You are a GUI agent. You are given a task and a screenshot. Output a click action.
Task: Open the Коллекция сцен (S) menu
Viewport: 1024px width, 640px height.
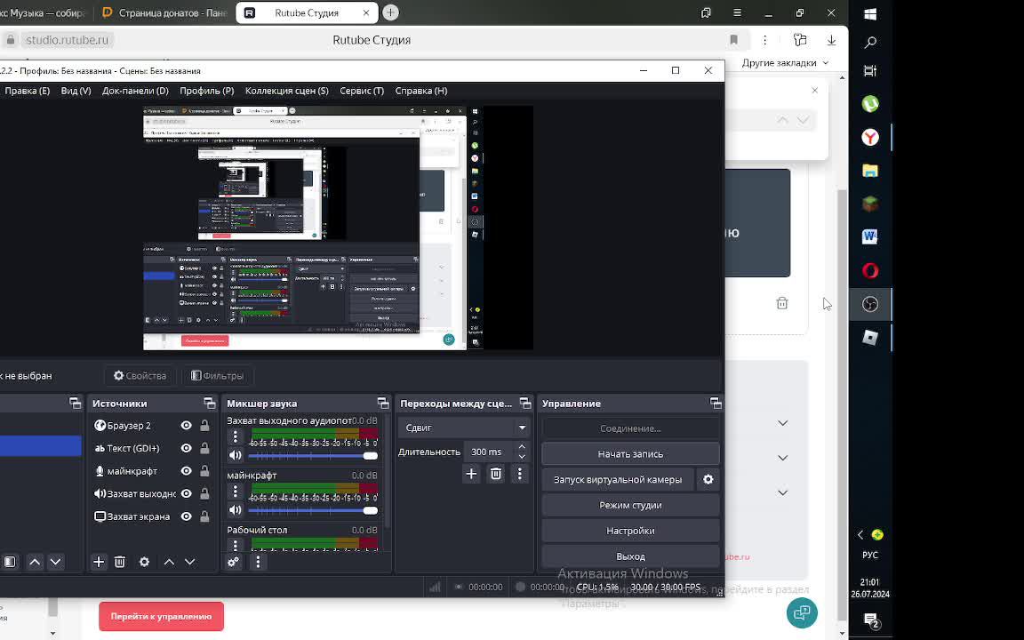[x=287, y=91]
